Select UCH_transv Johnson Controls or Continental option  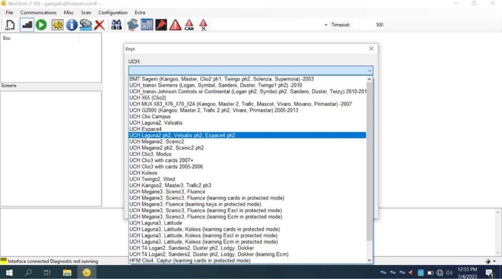pyautogui.click(x=247, y=91)
